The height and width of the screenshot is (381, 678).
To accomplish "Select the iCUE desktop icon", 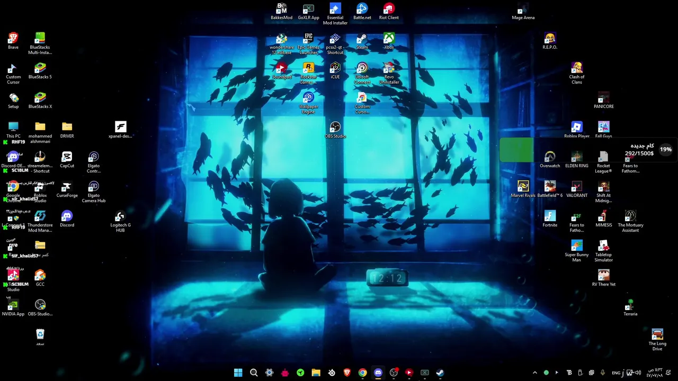I will coord(335,71).
